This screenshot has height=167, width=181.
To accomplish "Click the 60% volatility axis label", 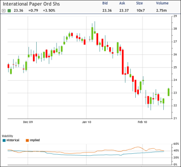I will coord(176,144).
